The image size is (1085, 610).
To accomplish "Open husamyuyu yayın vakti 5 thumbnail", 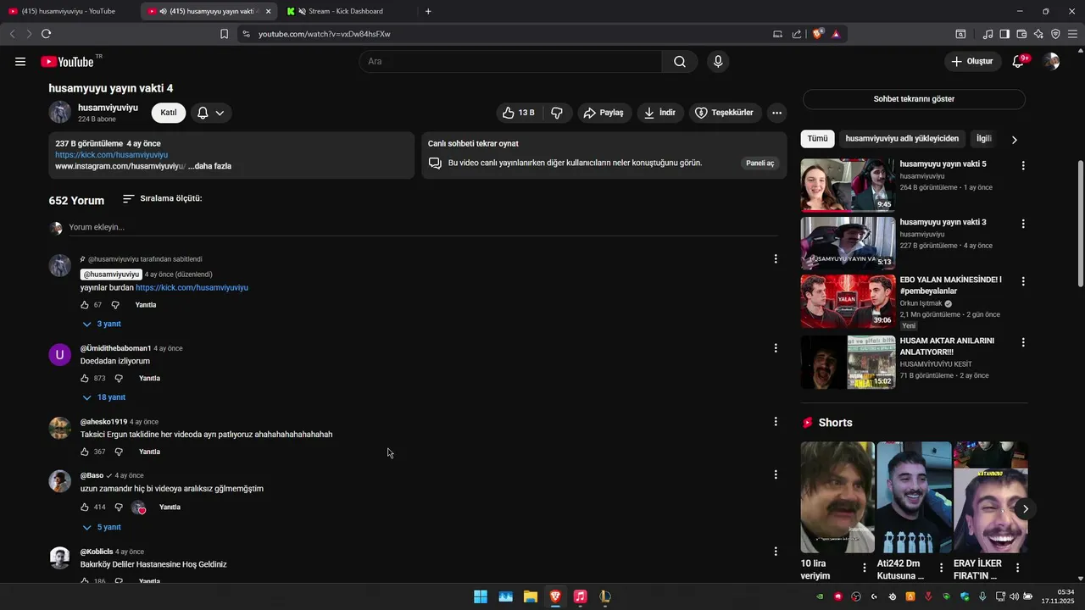I will 848,185.
